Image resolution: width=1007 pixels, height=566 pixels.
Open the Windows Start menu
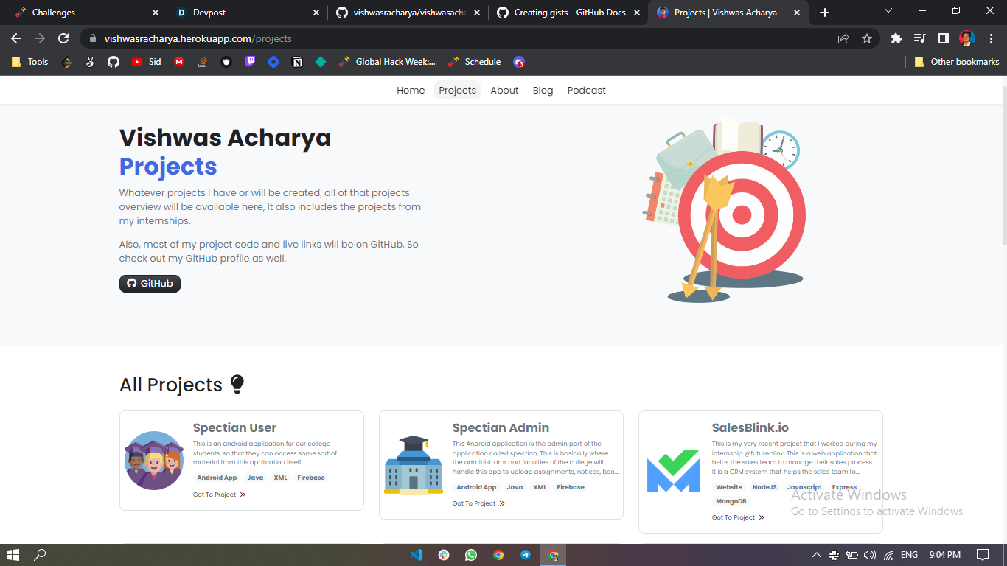(x=13, y=555)
